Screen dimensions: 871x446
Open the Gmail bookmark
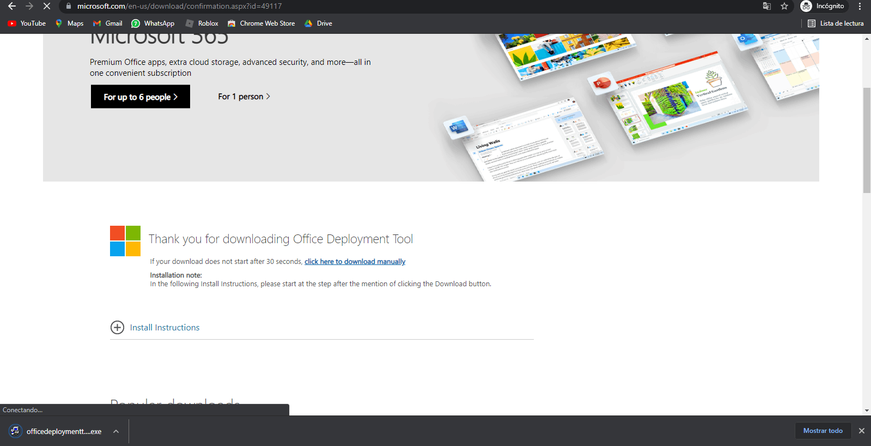(108, 23)
